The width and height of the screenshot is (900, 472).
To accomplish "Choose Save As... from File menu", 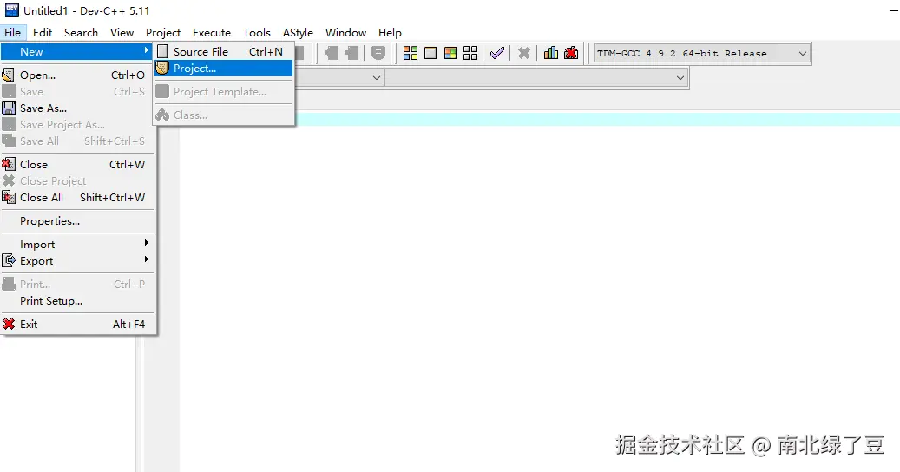I will point(77,108).
